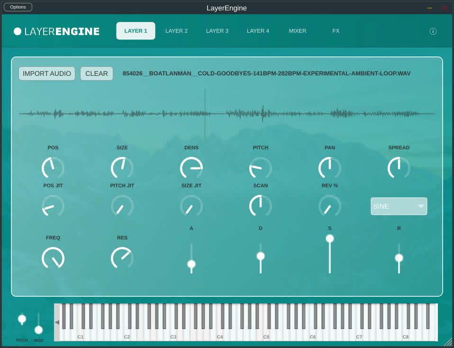454x348 pixels.
Task: Click the MOD wheel handle
Action: (x=38, y=330)
